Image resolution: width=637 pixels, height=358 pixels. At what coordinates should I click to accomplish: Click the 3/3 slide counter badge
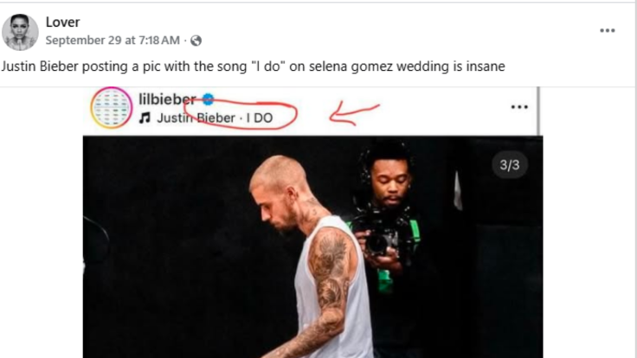pos(510,163)
